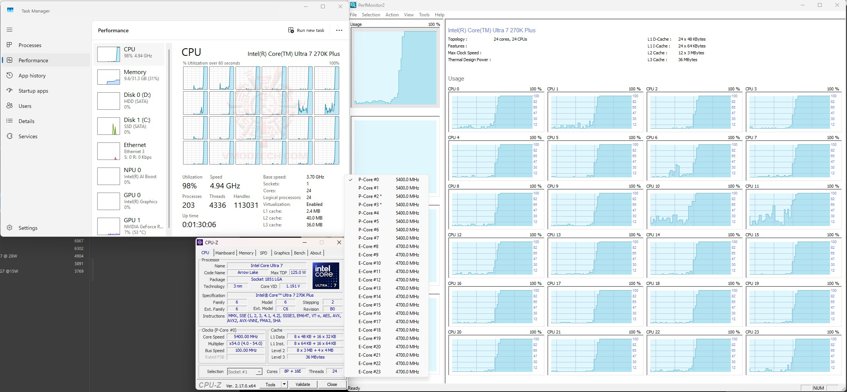Open the Help menu in PerfMonitor2

(x=439, y=15)
